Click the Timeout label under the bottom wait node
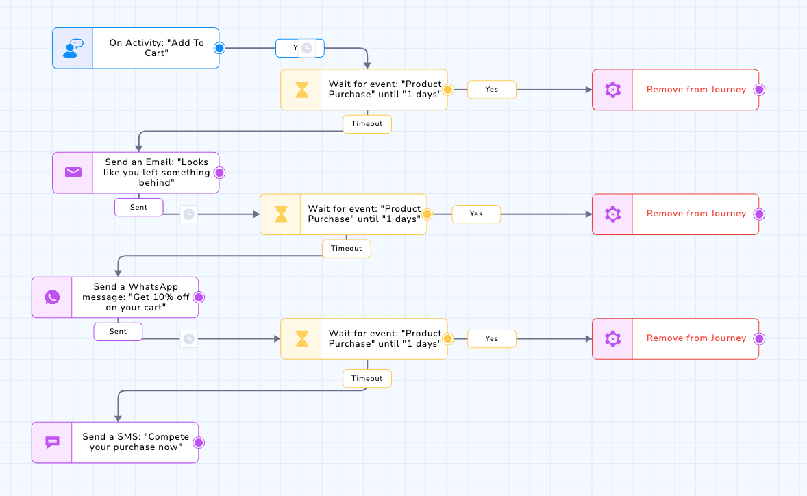Viewport: 807px width, 496px height. pos(367,379)
